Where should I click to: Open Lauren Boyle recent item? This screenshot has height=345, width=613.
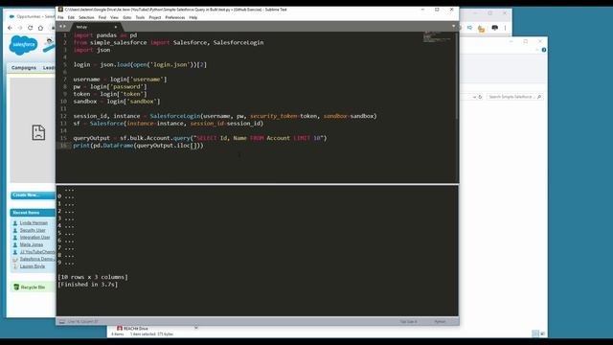pos(32,266)
